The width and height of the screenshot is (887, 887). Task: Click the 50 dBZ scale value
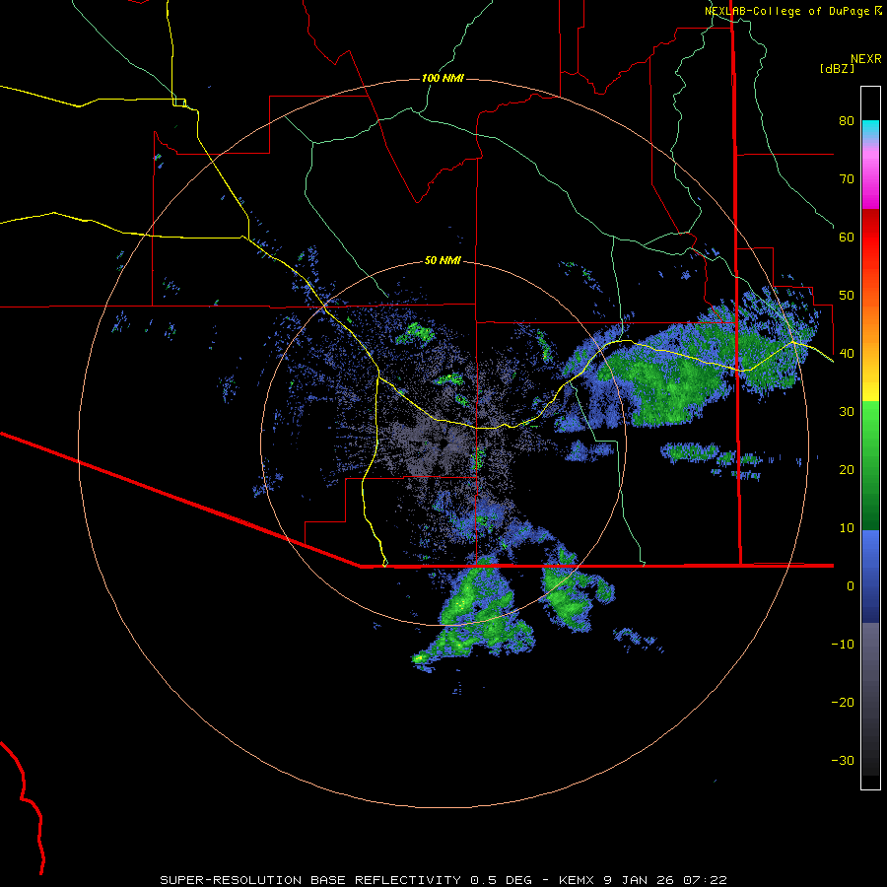pos(847,296)
